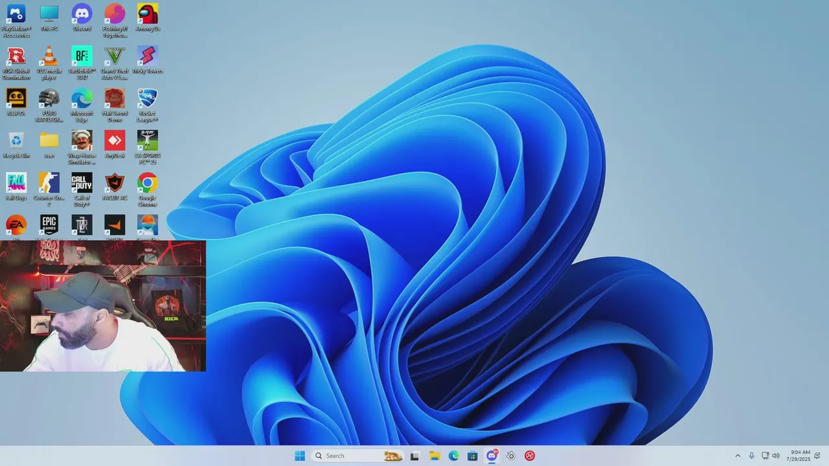Select the FACEIT AC desktop shortcut
Screen dimensions: 829x466
pyautogui.click(x=115, y=186)
